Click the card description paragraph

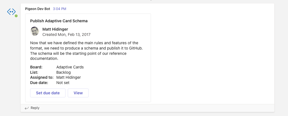86,51
